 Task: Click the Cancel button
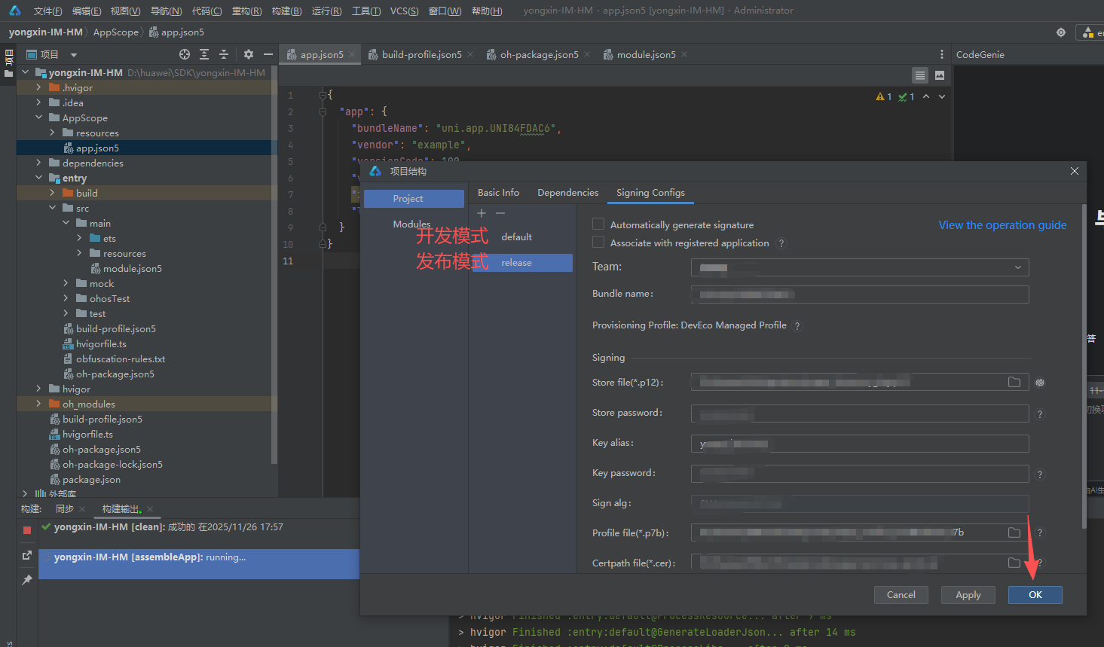click(901, 595)
